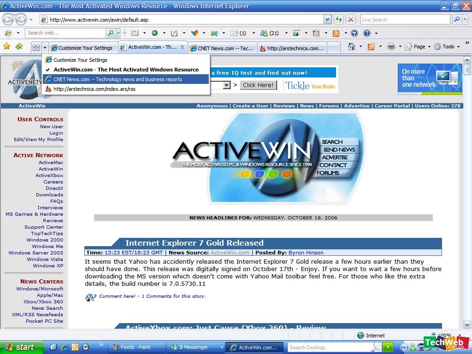Select CNET News.com in tab list menu

pyautogui.click(x=126, y=79)
